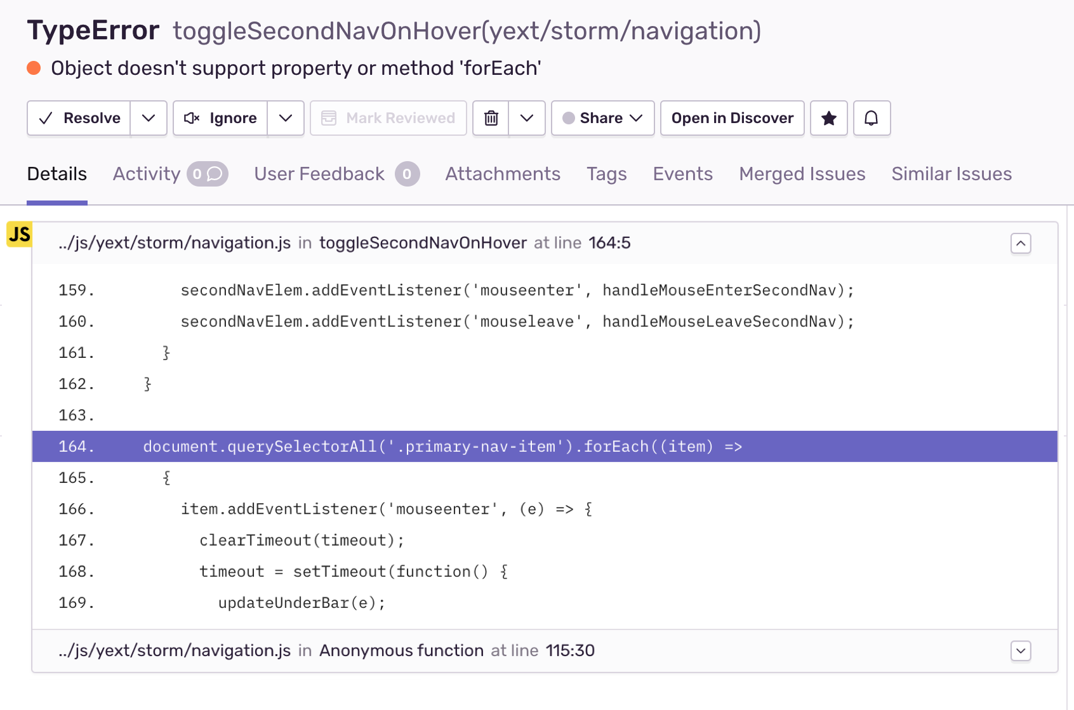Viewport: 1074px width, 710px height.
Task: Collapse the toggleSecondNavOnHover stack frame
Action: coord(1020,243)
